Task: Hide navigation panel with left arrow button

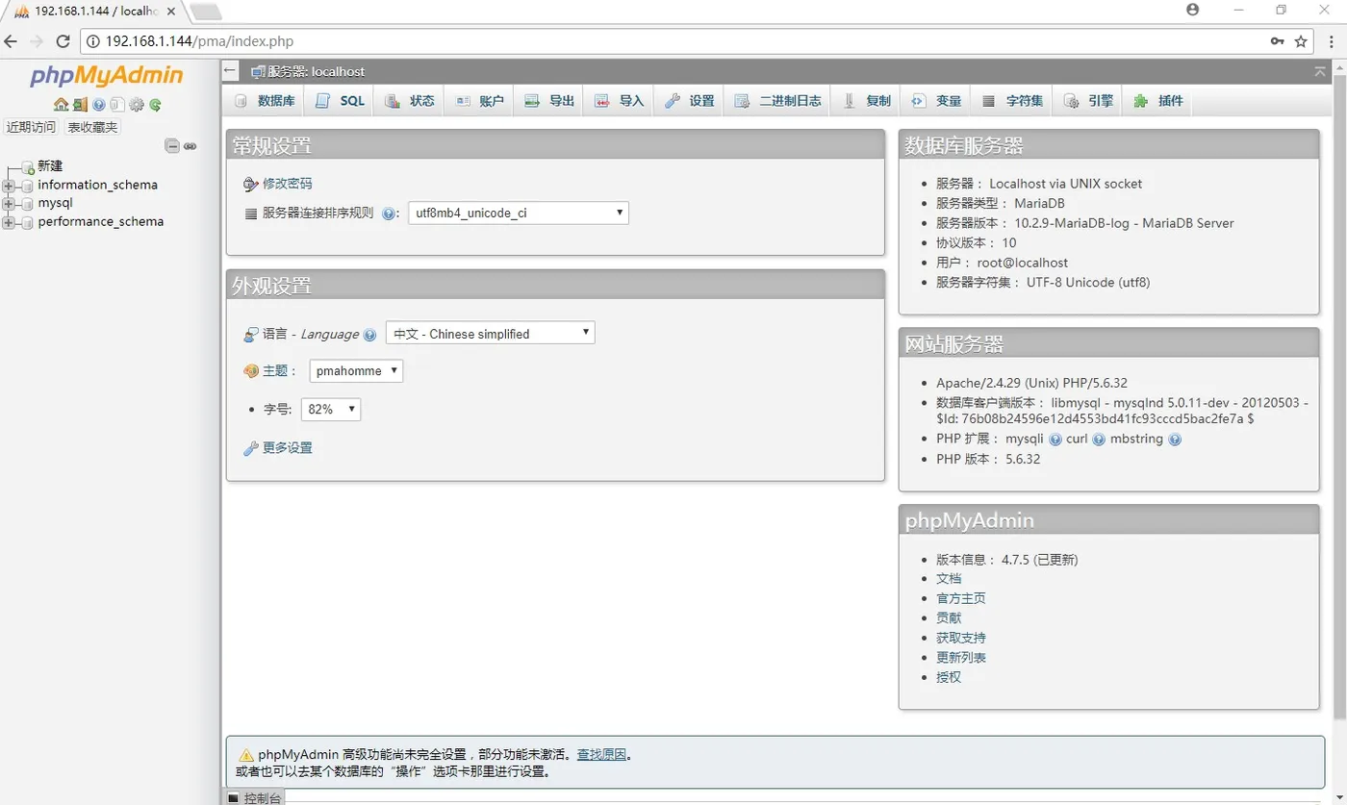Action: coord(230,70)
